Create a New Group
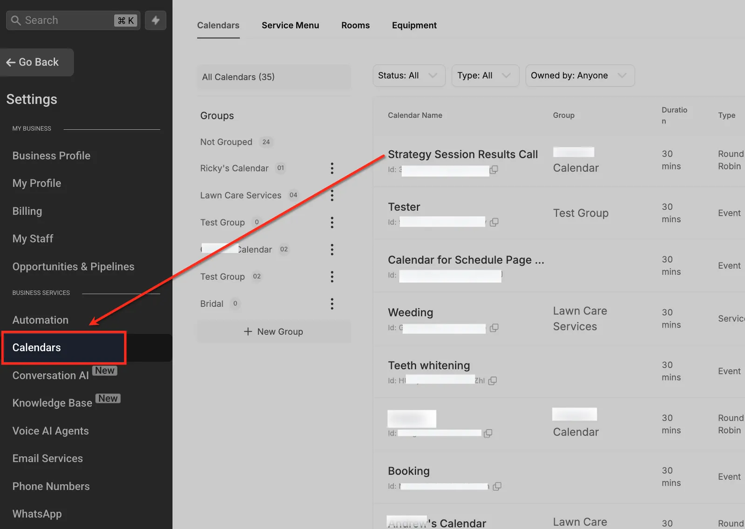Image resolution: width=745 pixels, height=529 pixels. tap(274, 332)
